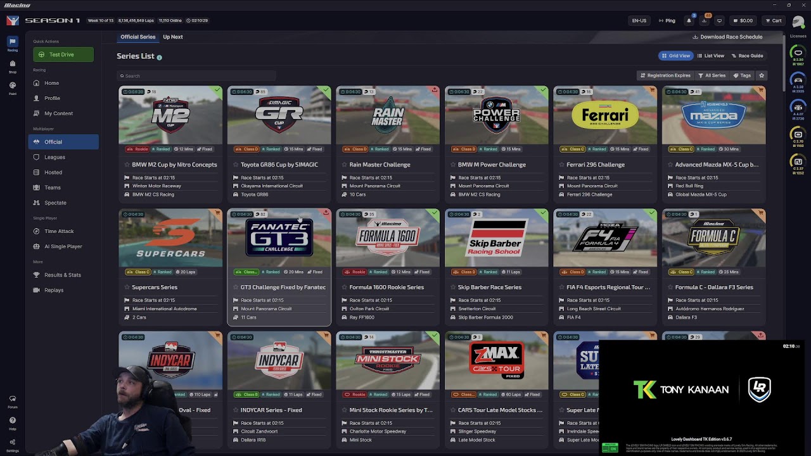The width and height of the screenshot is (811, 456).
Task: Open the All Series filter dropdown
Action: [712, 75]
